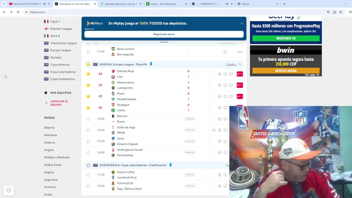This screenshot has width=352, height=198.
Task: Click the info icon for Ferencvaros match
Action: click(x=219, y=85)
